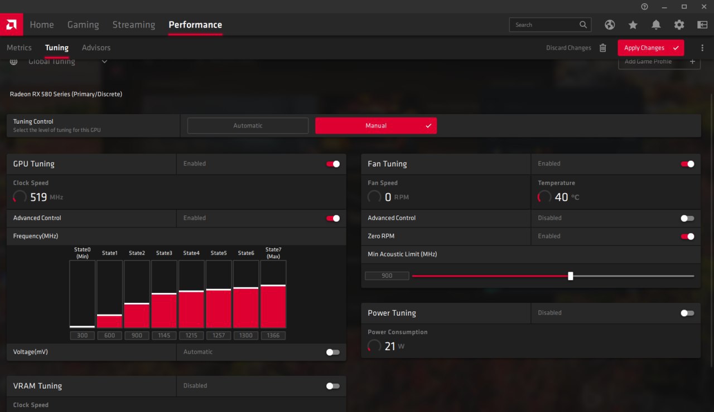Click the Temperature gauge icon
This screenshot has height=412, width=714.
[544, 197]
